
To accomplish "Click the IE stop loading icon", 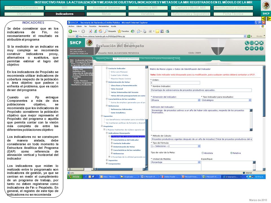I will [x=90, y=31].
